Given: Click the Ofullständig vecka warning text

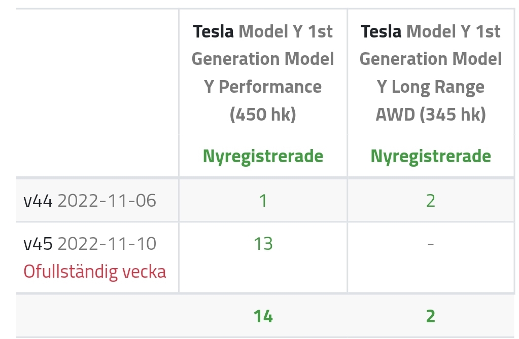Looking at the screenshot, I should (x=95, y=272).
